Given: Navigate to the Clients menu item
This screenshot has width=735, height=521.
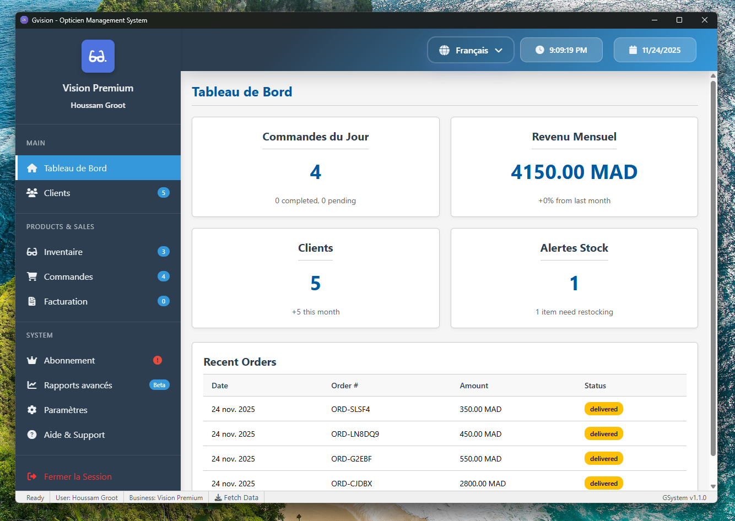Looking at the screenshot, I should pos(57,193).
